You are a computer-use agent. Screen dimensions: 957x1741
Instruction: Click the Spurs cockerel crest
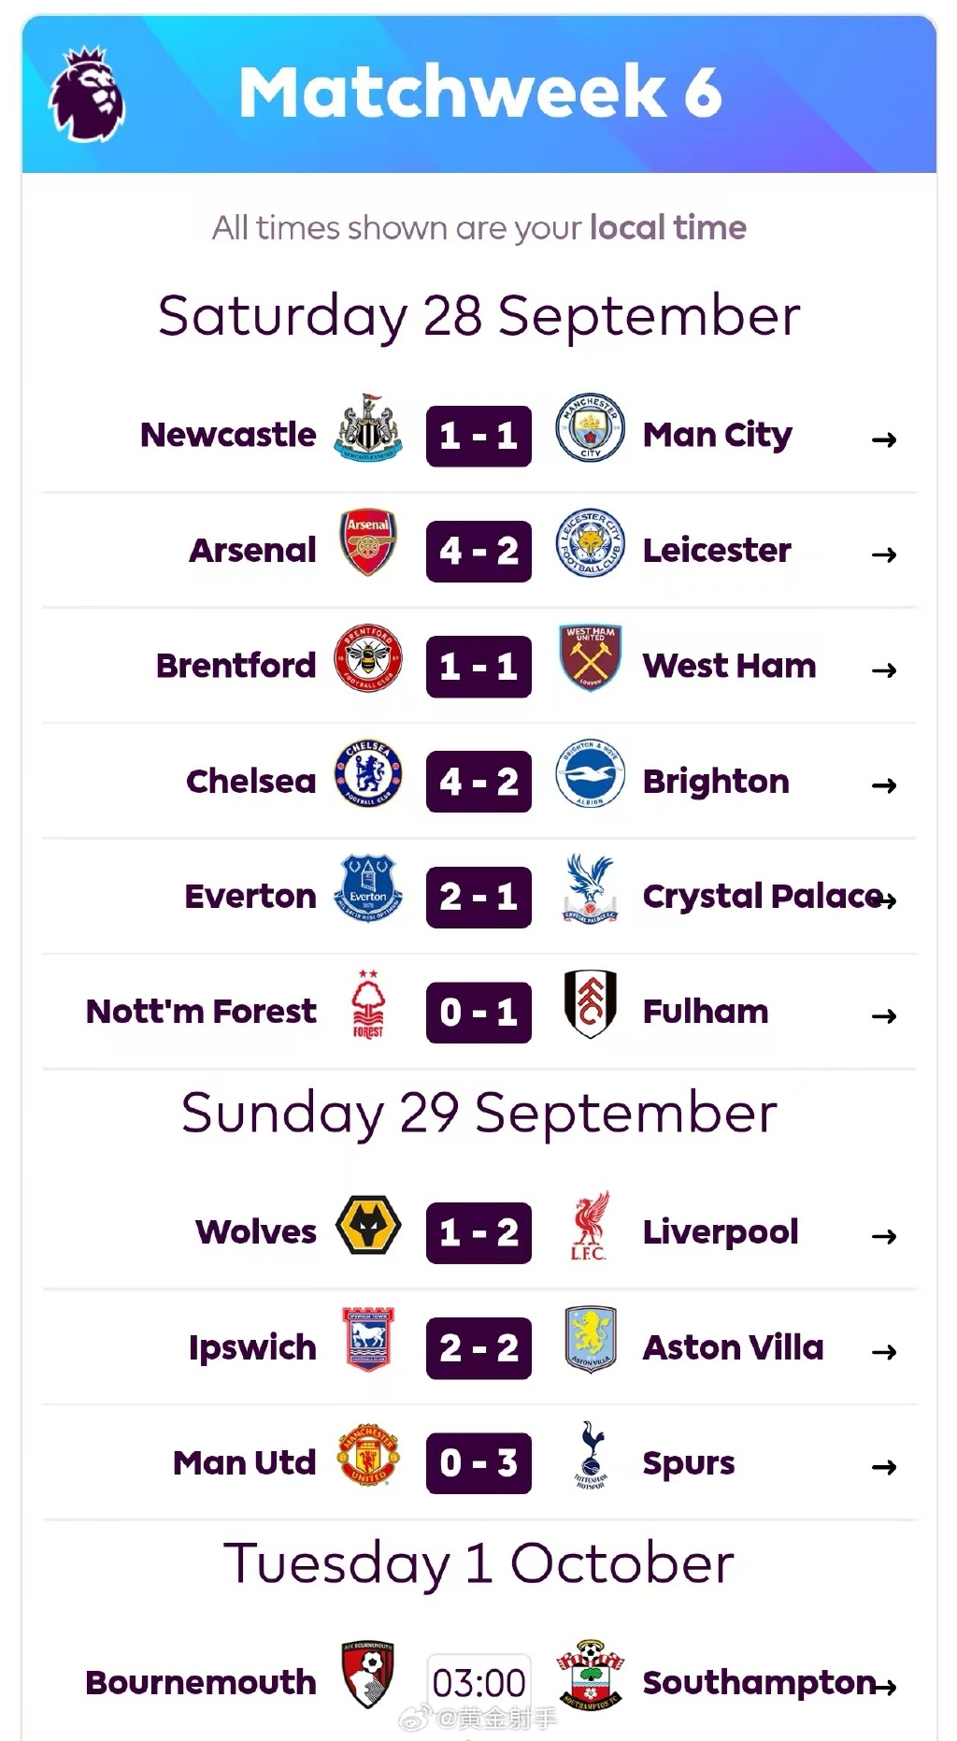[591, 1455]
